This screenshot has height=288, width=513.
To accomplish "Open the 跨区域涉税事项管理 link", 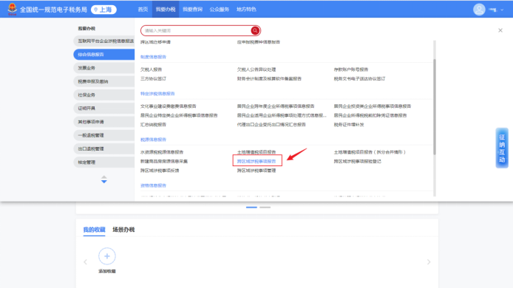I will tap(256, 171).
